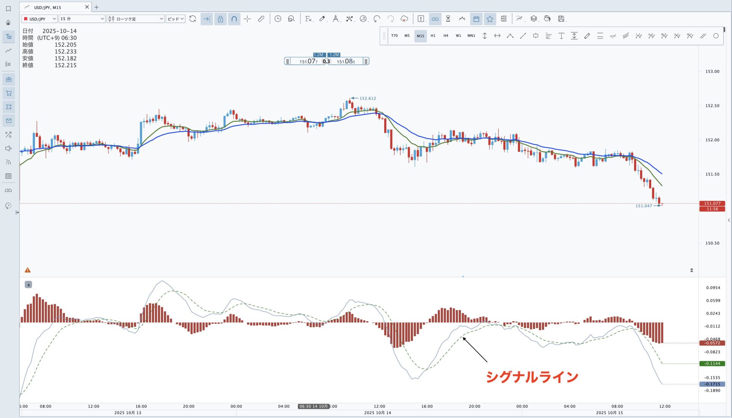Toggle auto-scroll chart shift arrow
Screen dimensions: 732x418
(206, 19)
